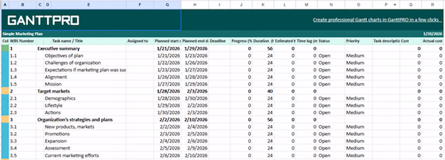
Task: Open the column P header dropdown arrow
Action: [395, 5]
